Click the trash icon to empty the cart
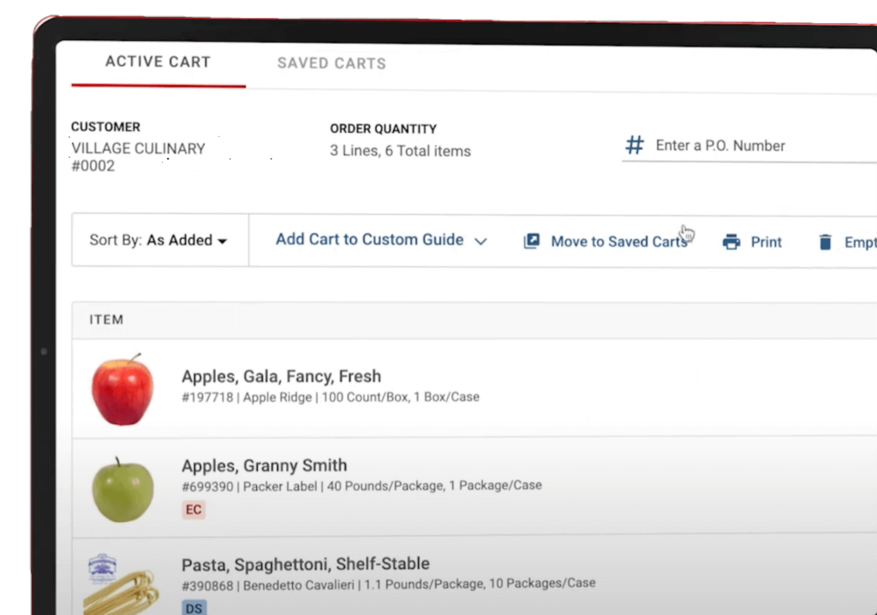 click(824, 242)
